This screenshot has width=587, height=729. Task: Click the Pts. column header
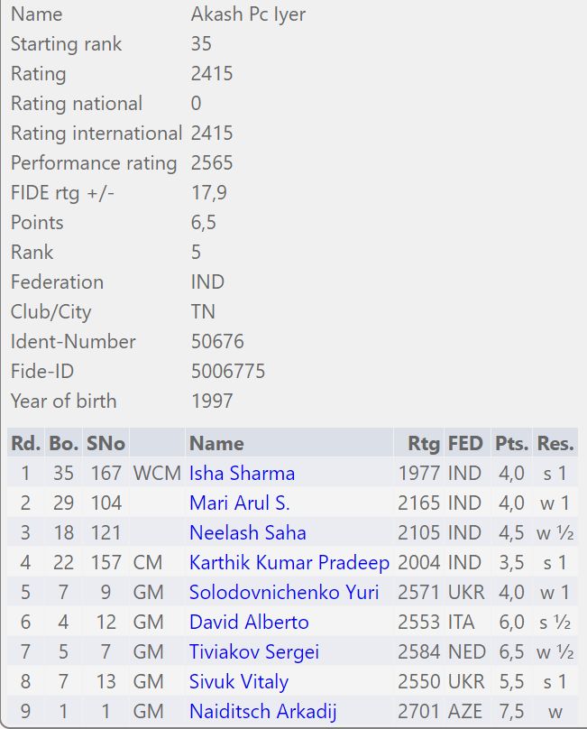[511, 444]
